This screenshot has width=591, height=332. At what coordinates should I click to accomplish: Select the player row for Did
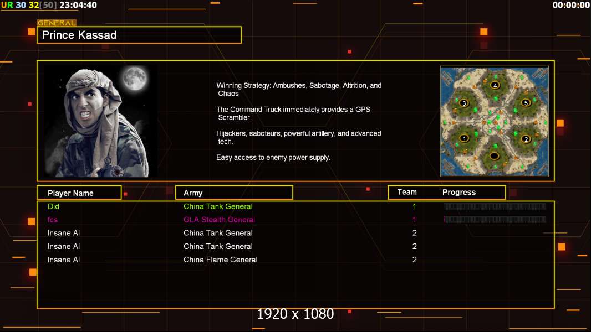pos(295,206)
